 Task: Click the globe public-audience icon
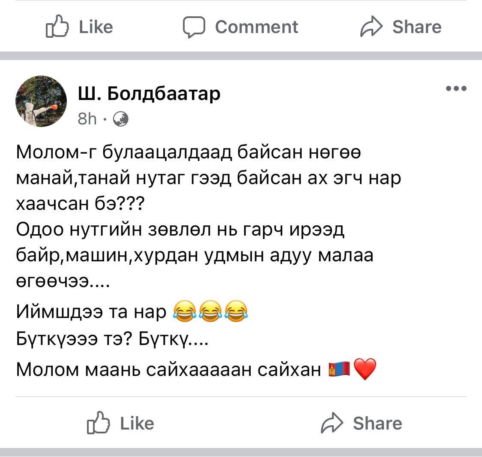(x=120, y=119)
